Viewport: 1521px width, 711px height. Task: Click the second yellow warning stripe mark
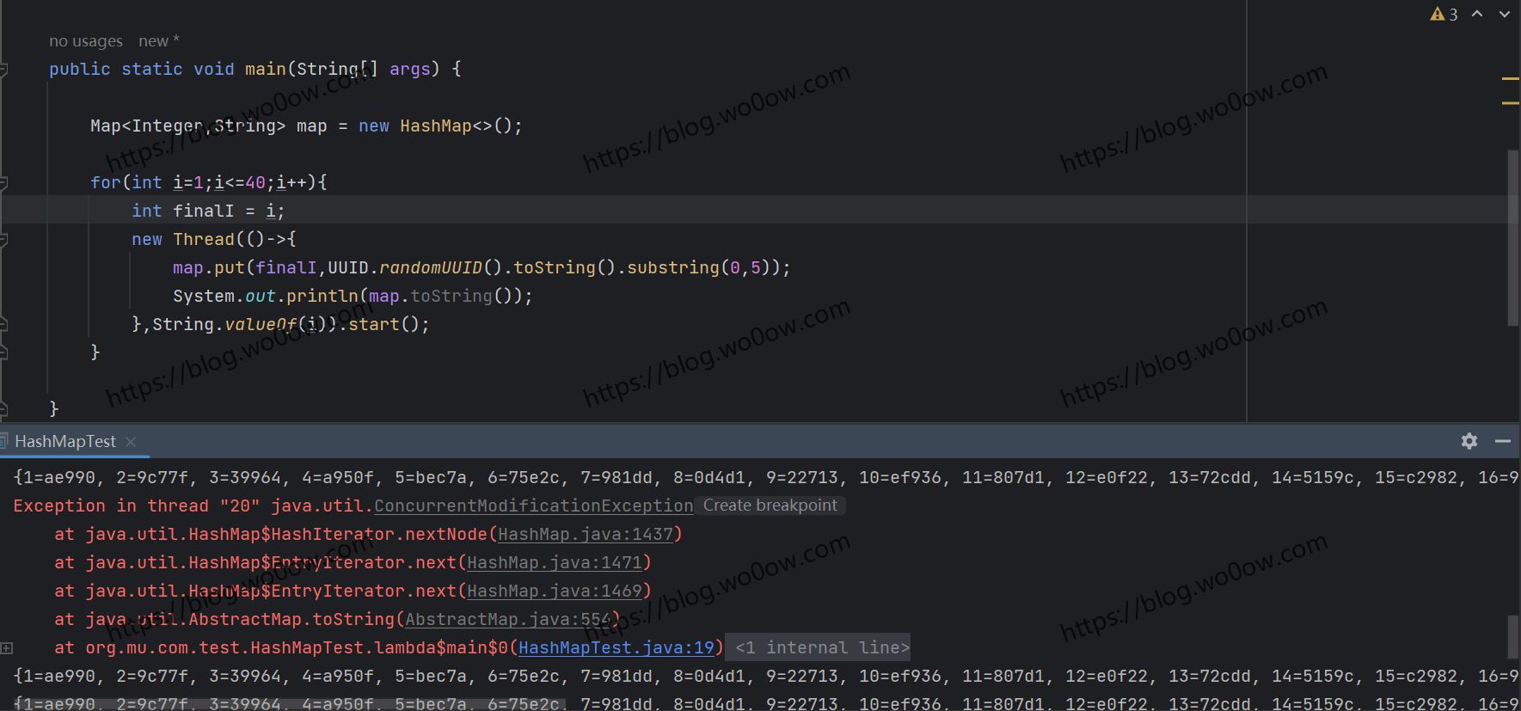pyautogui.click(x=1510, y=103)
